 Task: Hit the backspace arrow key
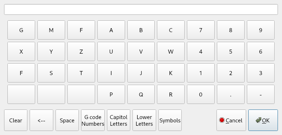41,120
